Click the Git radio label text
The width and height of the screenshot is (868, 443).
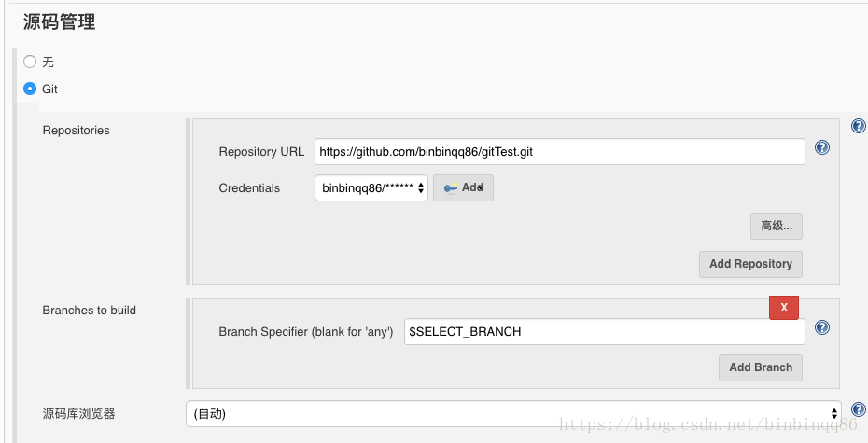coord(49,89)
